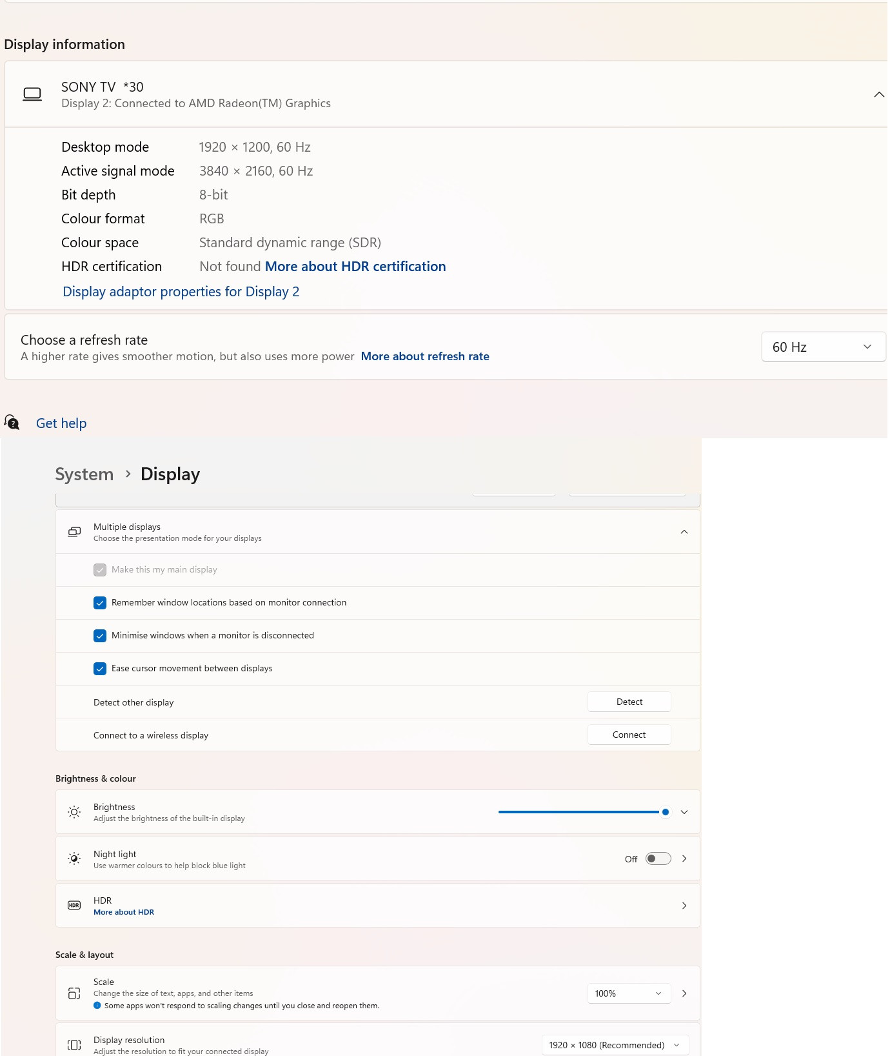Click the Scale icon
Screen dimensions: 890x1056
tap(74, 993)
